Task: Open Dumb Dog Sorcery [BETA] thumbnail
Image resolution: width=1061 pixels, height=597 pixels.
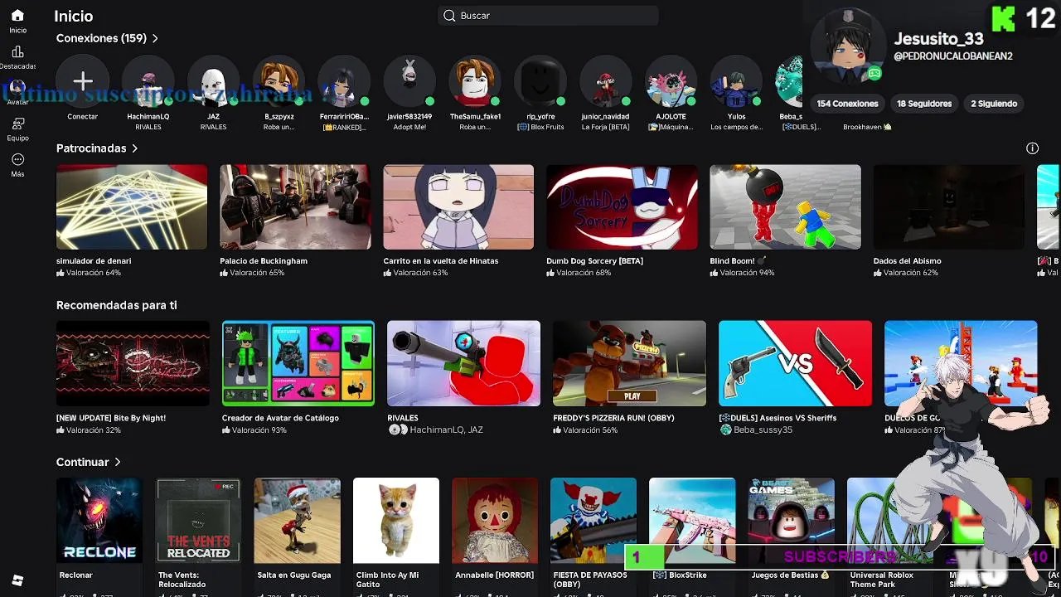Action: click(x=622, y=207)
